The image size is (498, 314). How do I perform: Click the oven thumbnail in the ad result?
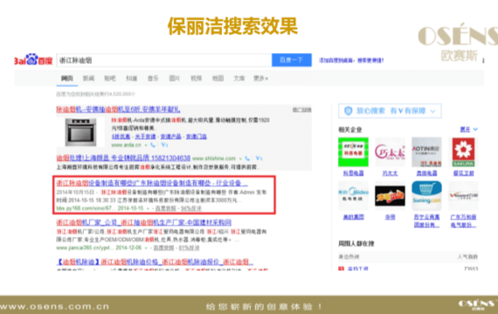tap(80, 132)
